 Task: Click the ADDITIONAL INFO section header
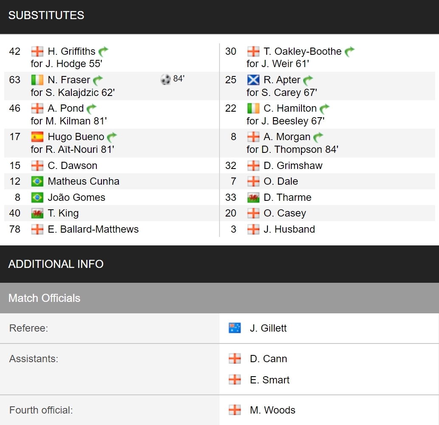pyautogui.click(x=219, y=264)
